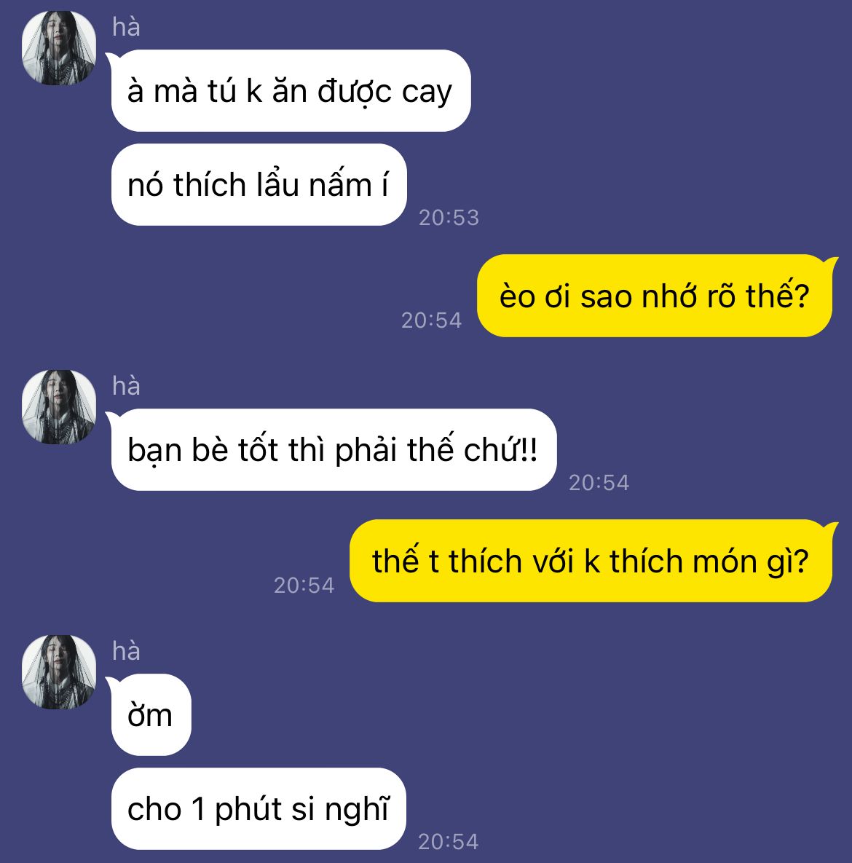Image resolution: width=852 pixels, height=863 pixels.
Task: Tap the 'bạn bè tốt thì phải thế chứ!!' message
Action: (x=334, y=449)
